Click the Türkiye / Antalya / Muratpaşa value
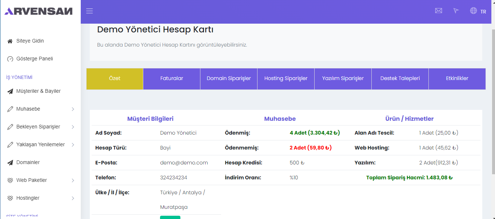 click(x=183, y=200)
